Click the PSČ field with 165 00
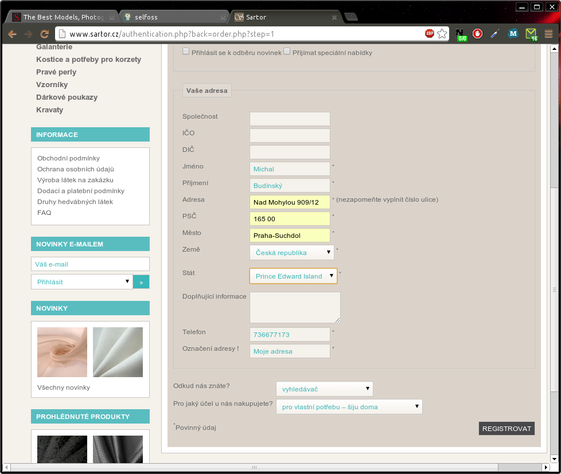This screenshot has height=474, width=561. (290, 219)
